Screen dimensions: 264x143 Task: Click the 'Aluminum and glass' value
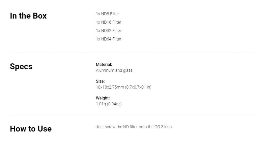click(114, 70)
